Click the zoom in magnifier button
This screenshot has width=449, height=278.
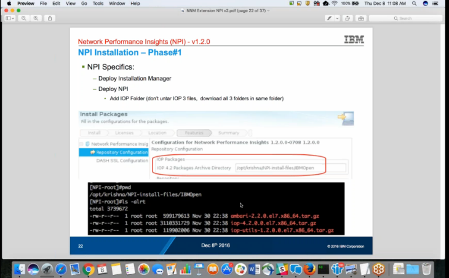[x=36, y=18]
